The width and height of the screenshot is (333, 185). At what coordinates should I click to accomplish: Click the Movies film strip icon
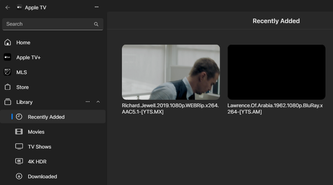(19, 132)
